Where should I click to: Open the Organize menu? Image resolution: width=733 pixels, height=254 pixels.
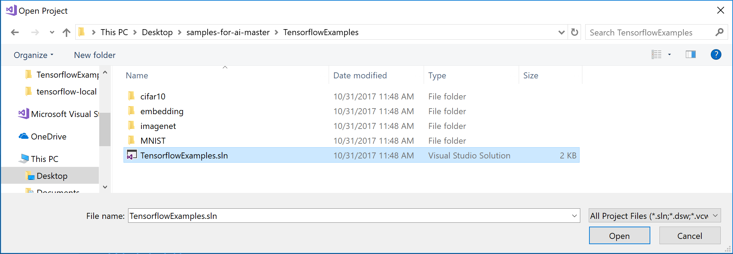[x=33, y=55]
